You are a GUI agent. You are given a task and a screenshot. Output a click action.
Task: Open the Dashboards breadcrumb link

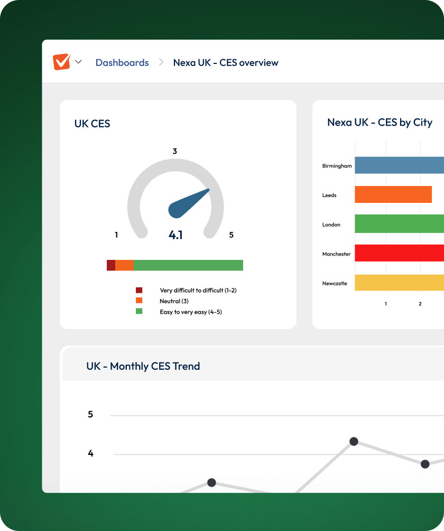[122, 62]
